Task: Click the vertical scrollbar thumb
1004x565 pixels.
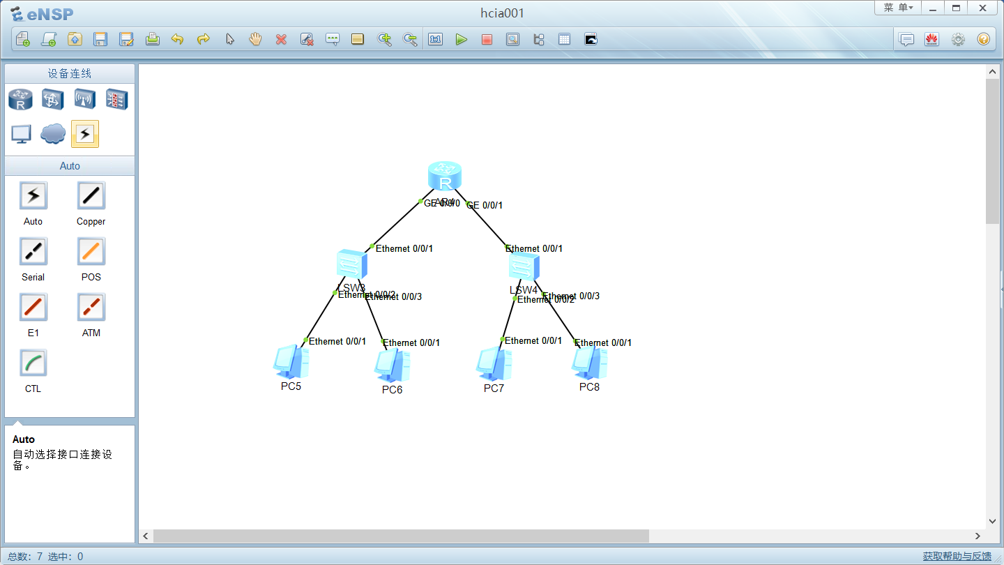Action: coord(992,152)
